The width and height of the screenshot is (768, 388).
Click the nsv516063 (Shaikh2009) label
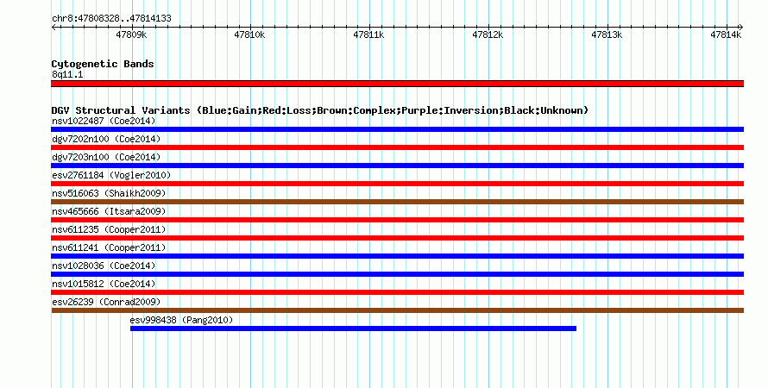(x=110, y=193)
